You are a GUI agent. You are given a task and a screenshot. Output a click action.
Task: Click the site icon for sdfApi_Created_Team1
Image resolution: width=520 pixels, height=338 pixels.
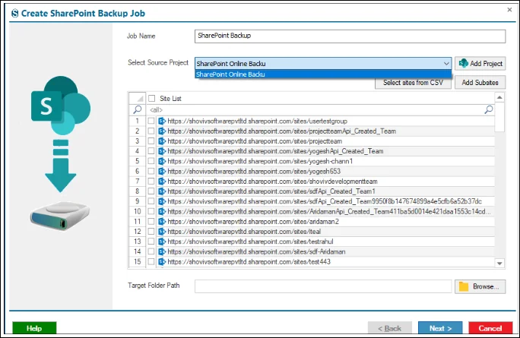click(162, 191)
